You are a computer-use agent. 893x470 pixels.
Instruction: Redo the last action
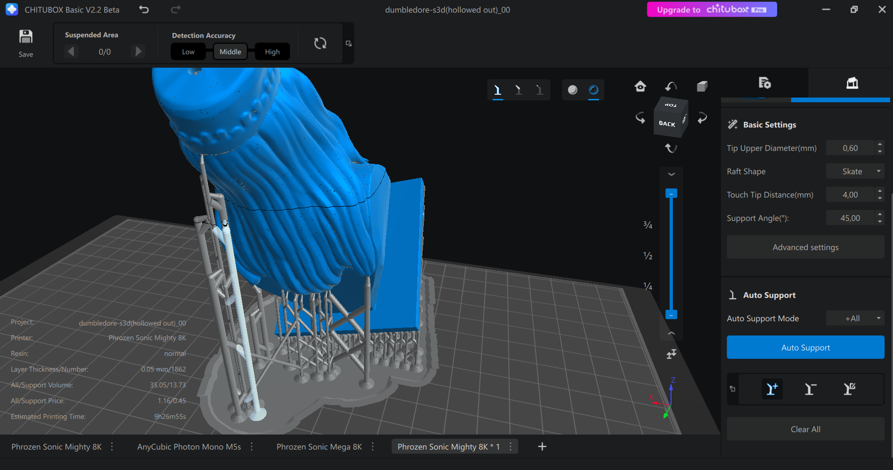tap(176, 9)
